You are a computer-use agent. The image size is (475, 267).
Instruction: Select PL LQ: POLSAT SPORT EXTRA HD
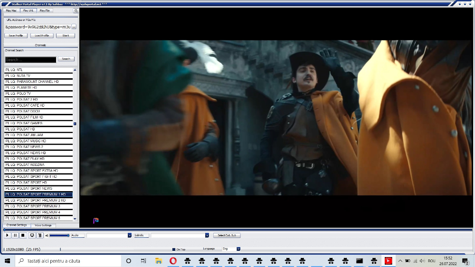pyautogui.click(x=38, y=171)
